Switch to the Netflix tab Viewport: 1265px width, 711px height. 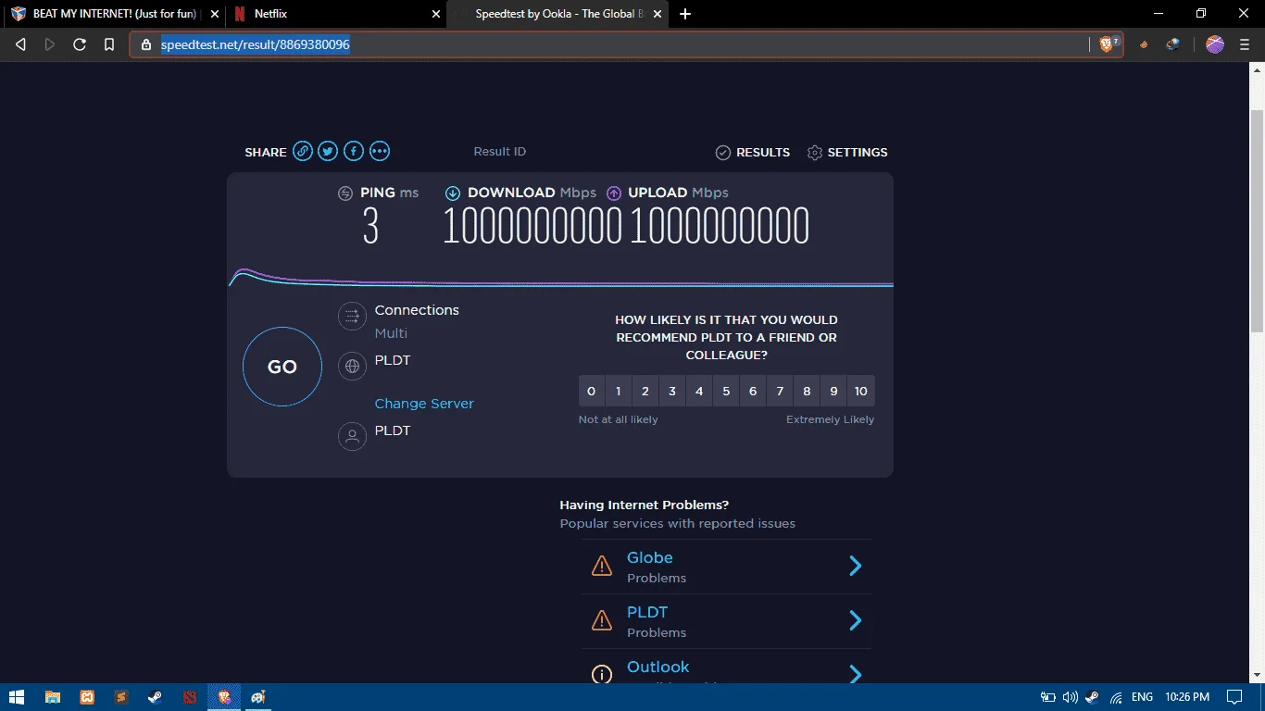pyautogui.click(x=336, y=14)
